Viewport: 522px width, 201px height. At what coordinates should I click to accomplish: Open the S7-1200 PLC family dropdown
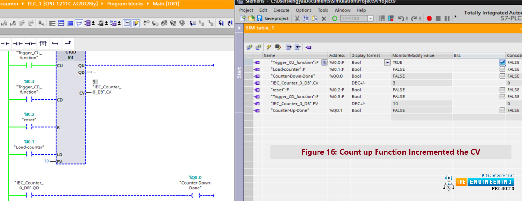click(x=370, y=18)
